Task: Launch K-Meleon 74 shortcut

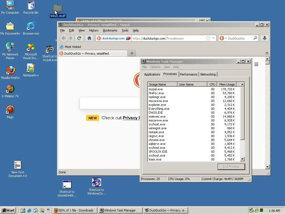Action: 10,91
